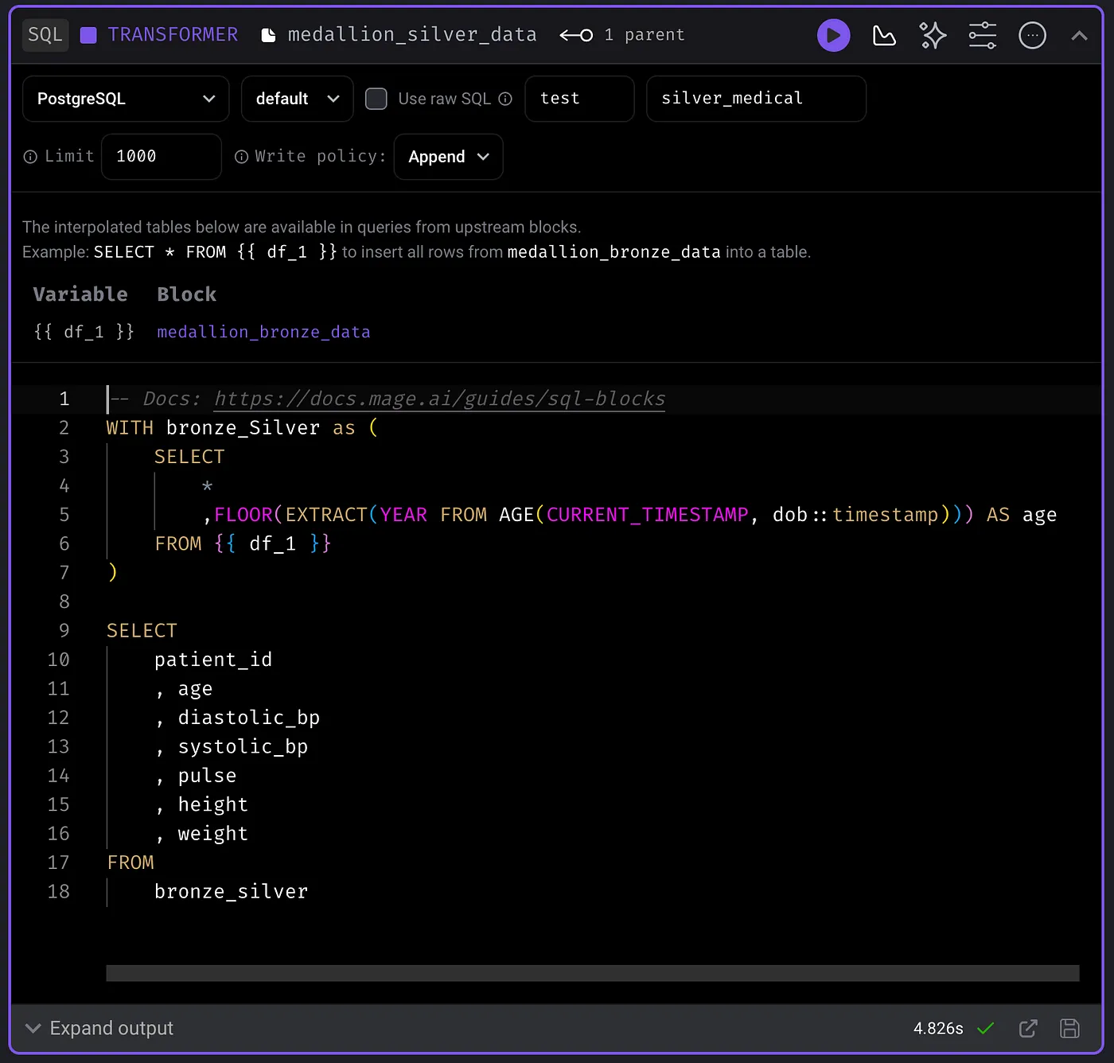Image resolution: width=1114 pixels, height=1063 pixels.
Task: Click the Expand output label
Action: pos(111,1028)
